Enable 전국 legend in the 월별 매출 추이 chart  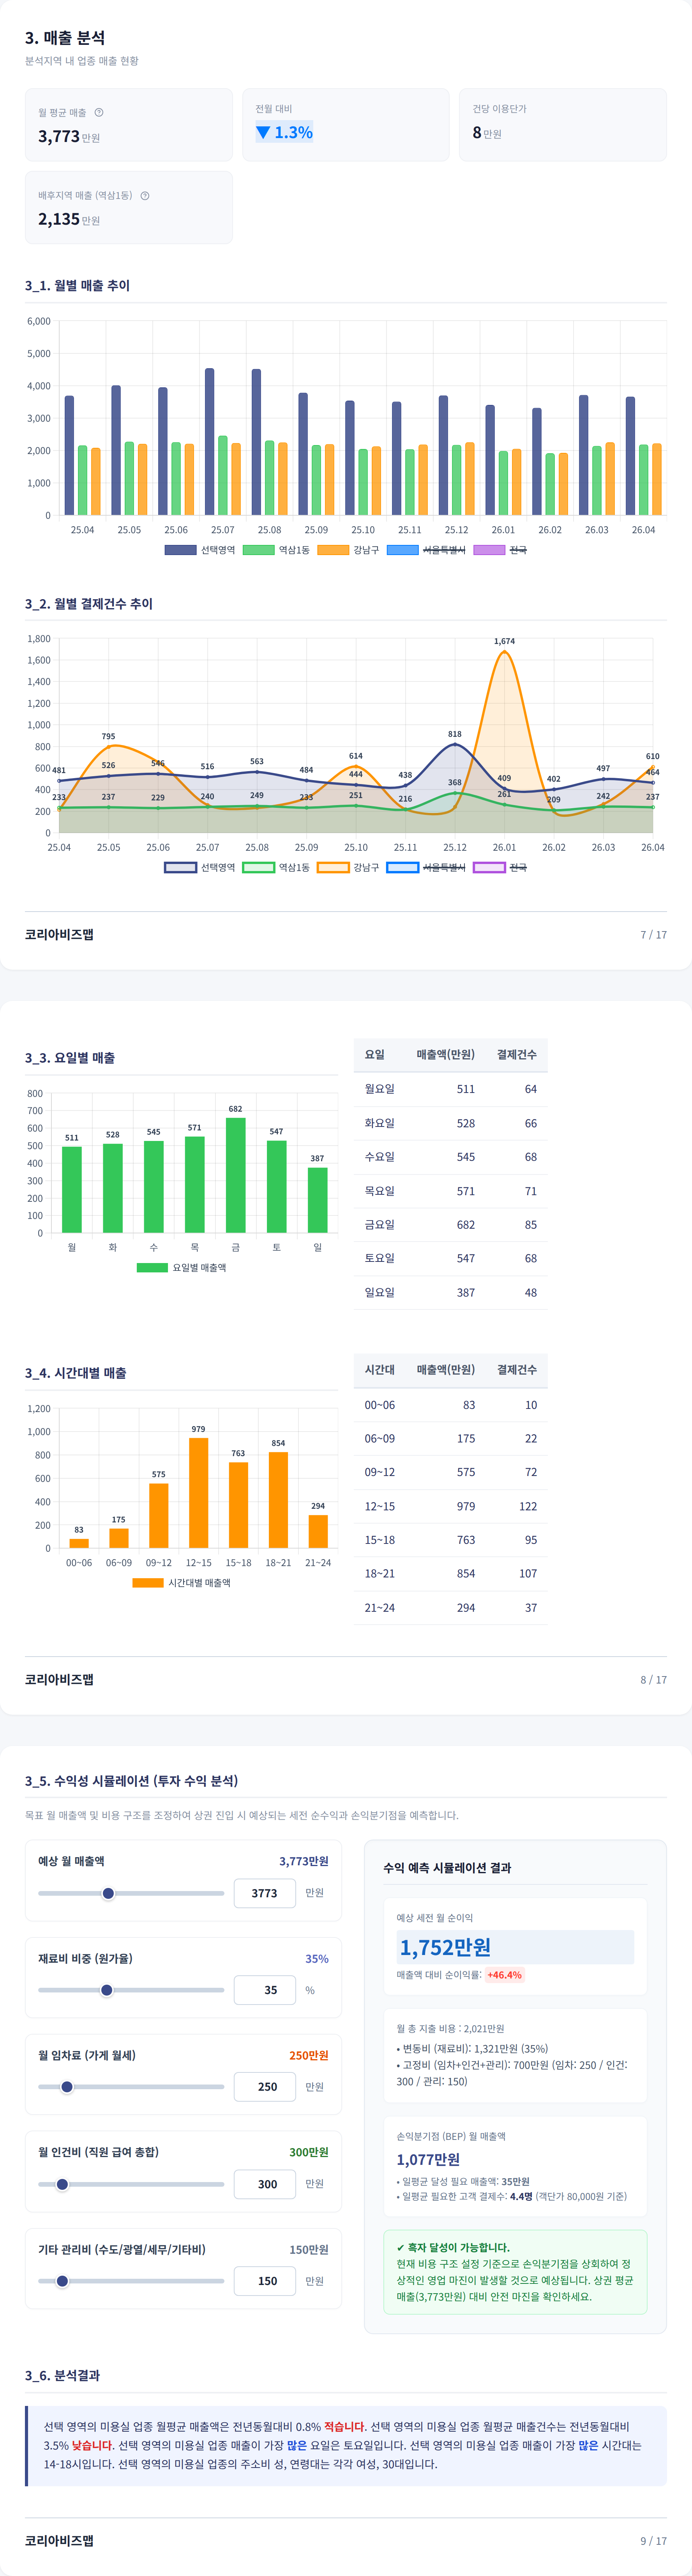500,550
